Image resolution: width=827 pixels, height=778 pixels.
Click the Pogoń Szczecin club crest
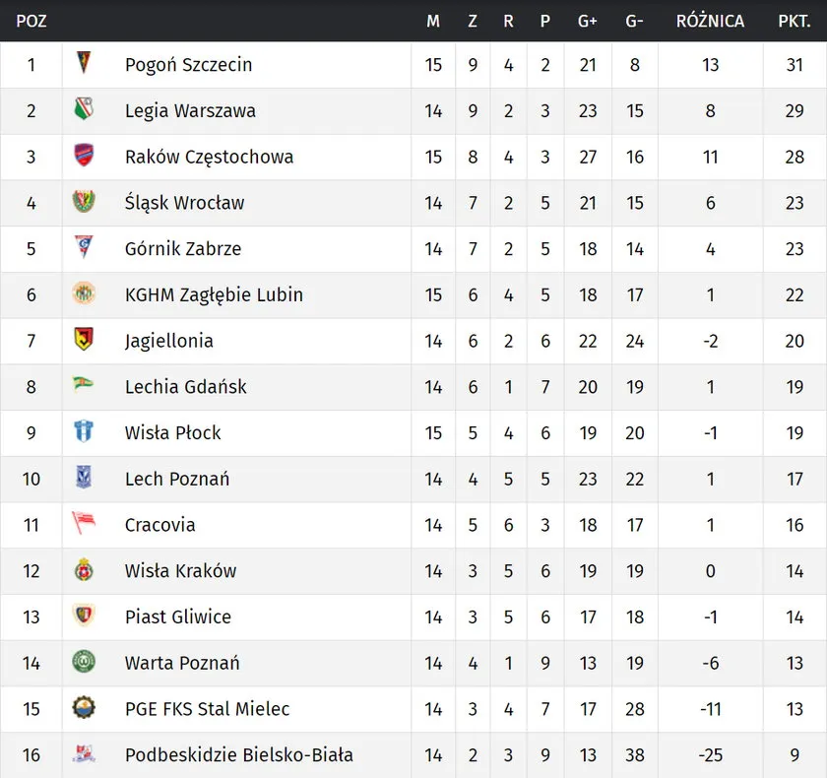point(84,64)
